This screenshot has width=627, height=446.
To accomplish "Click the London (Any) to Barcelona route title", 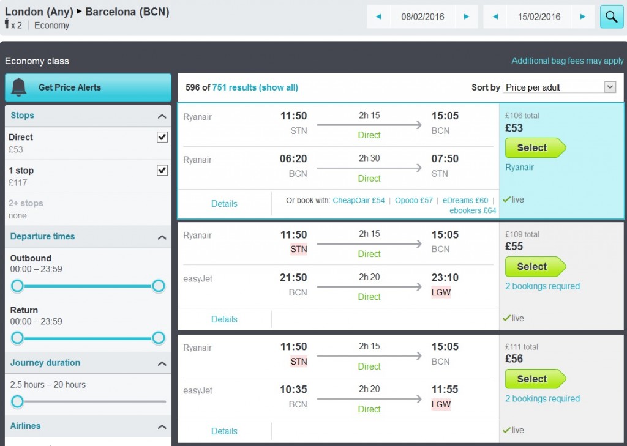I will (x=87, y=12).
